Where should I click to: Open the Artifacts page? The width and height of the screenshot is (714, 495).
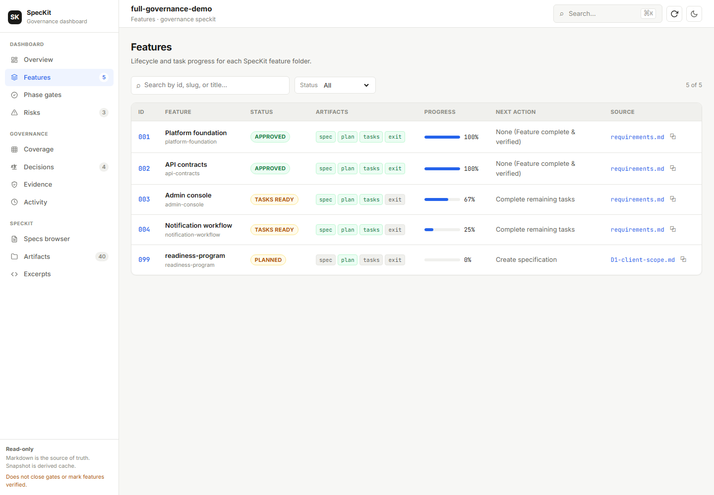59,256
